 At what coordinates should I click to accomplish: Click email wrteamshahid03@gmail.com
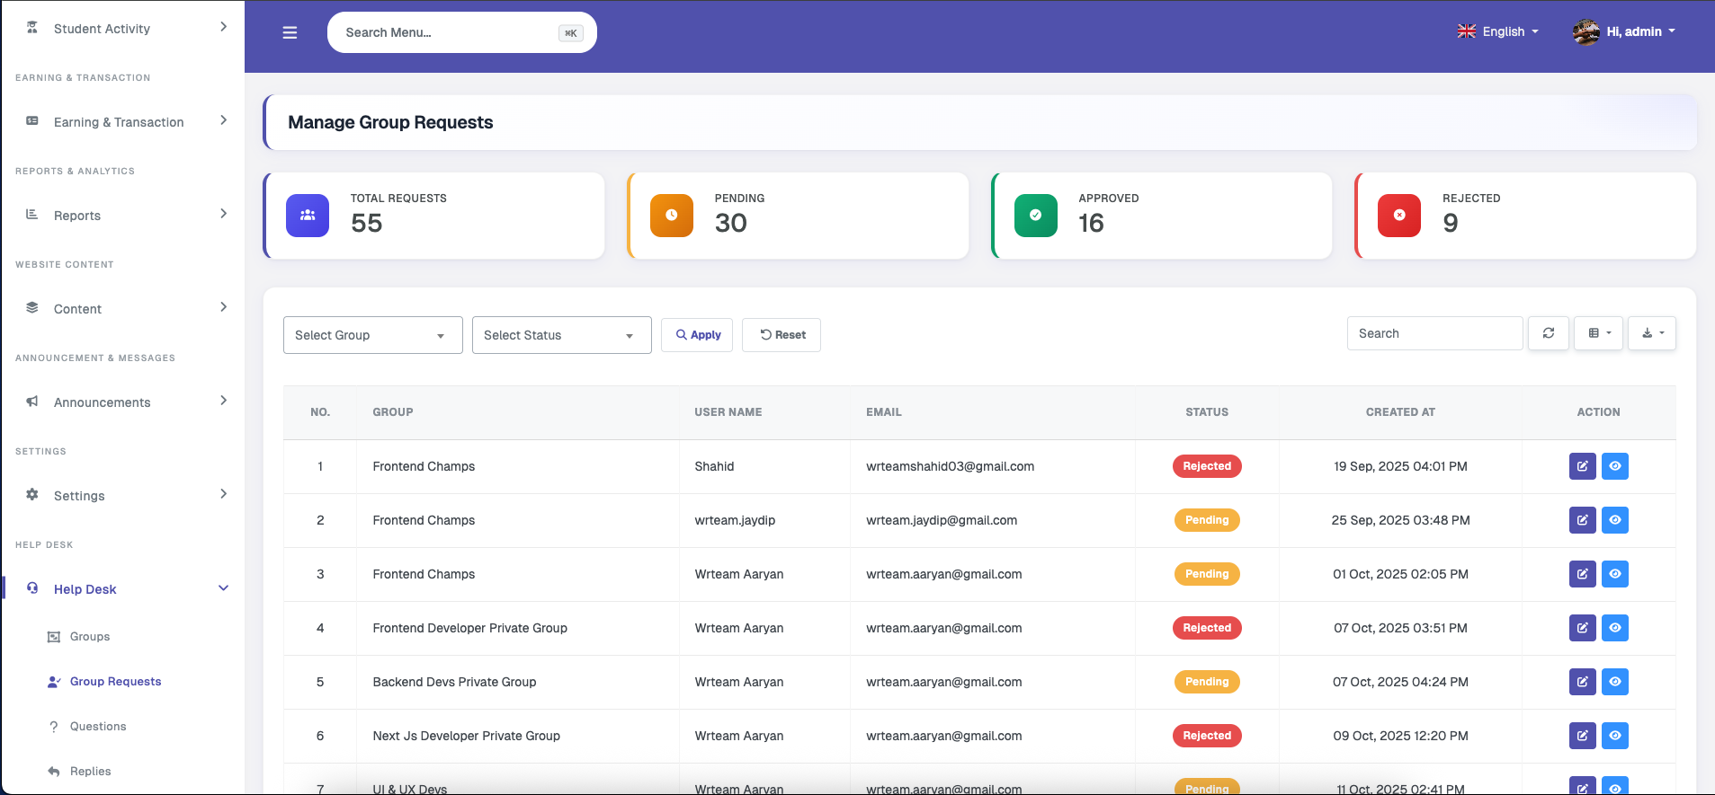coord(951,466)
